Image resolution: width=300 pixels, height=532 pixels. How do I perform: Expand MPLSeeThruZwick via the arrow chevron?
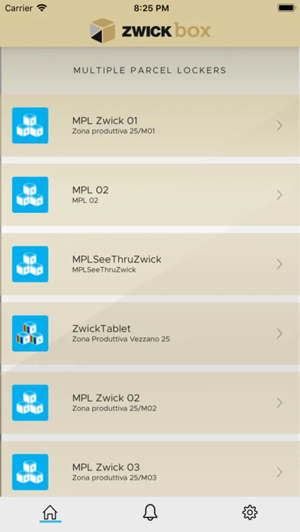[x=280, y=264]
